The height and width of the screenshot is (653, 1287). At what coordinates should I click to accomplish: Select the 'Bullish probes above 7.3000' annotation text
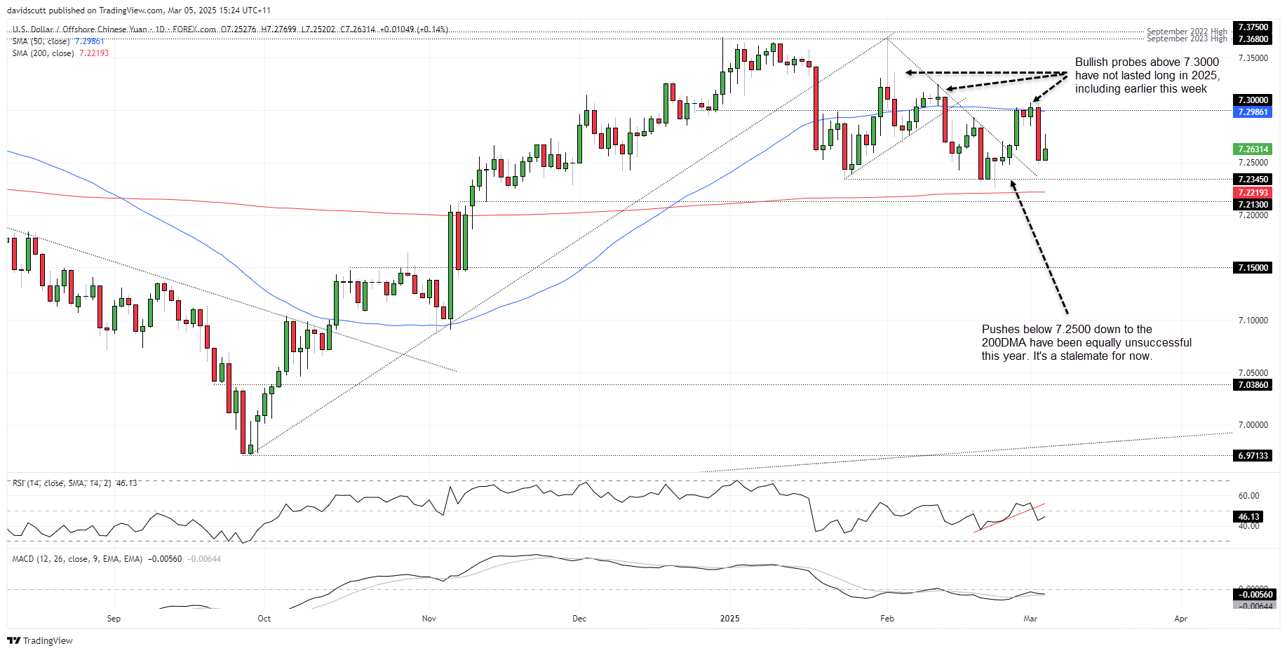point(1147,76)
